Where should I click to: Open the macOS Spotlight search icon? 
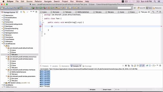pos(155,1)
